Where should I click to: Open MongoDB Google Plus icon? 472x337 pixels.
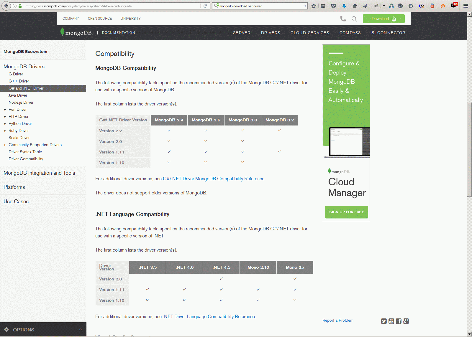coord(406,321)
